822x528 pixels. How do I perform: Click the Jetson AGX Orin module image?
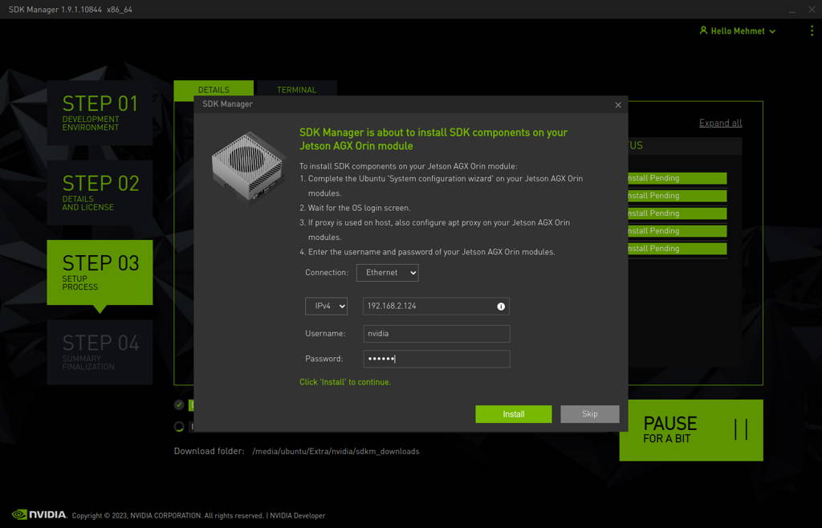click(x=247, y=167)
